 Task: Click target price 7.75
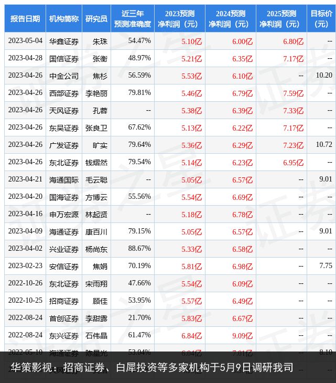click(x=326, y=266)
